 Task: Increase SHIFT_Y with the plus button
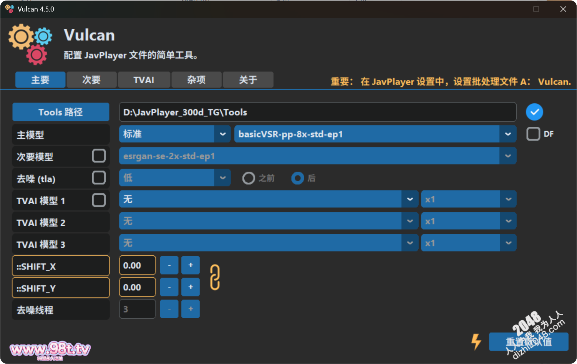tap(191, 287)
